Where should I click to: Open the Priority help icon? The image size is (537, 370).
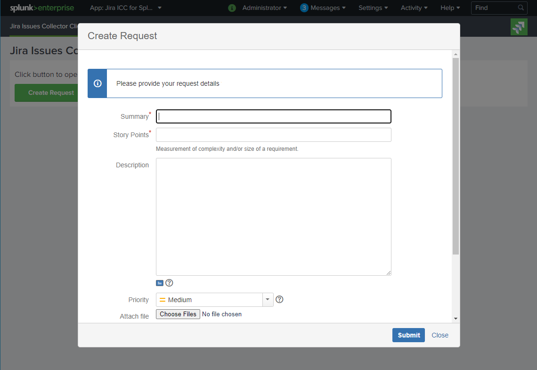click(x=279, y=299)
